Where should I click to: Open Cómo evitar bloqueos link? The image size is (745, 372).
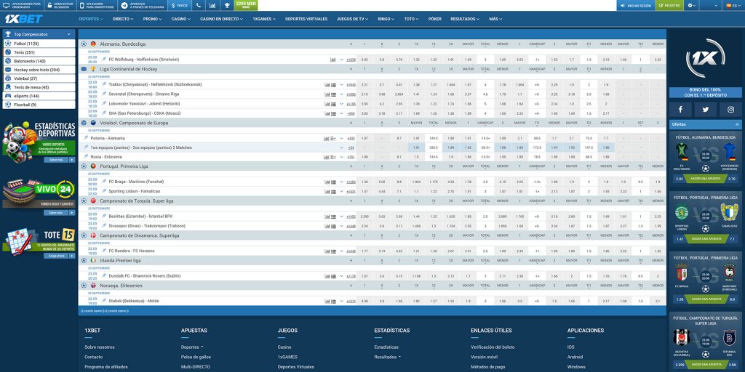click(x=60, y=5)
